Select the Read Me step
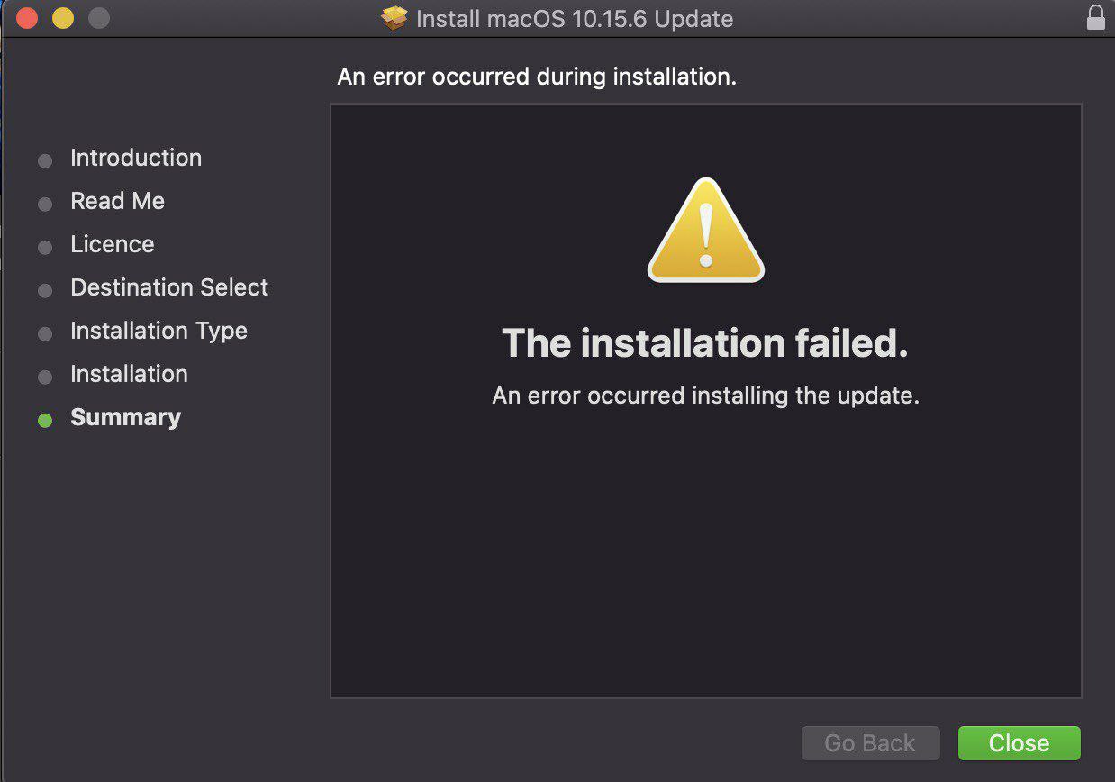Viewport: 1115px width, 782px height. 118,201
